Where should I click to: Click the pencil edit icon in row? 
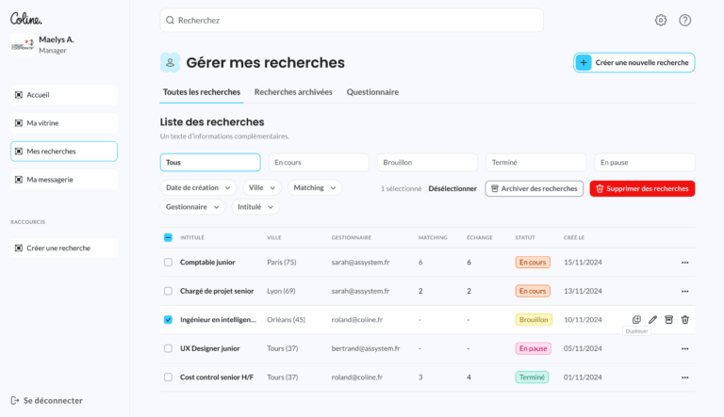click(652, 319)
